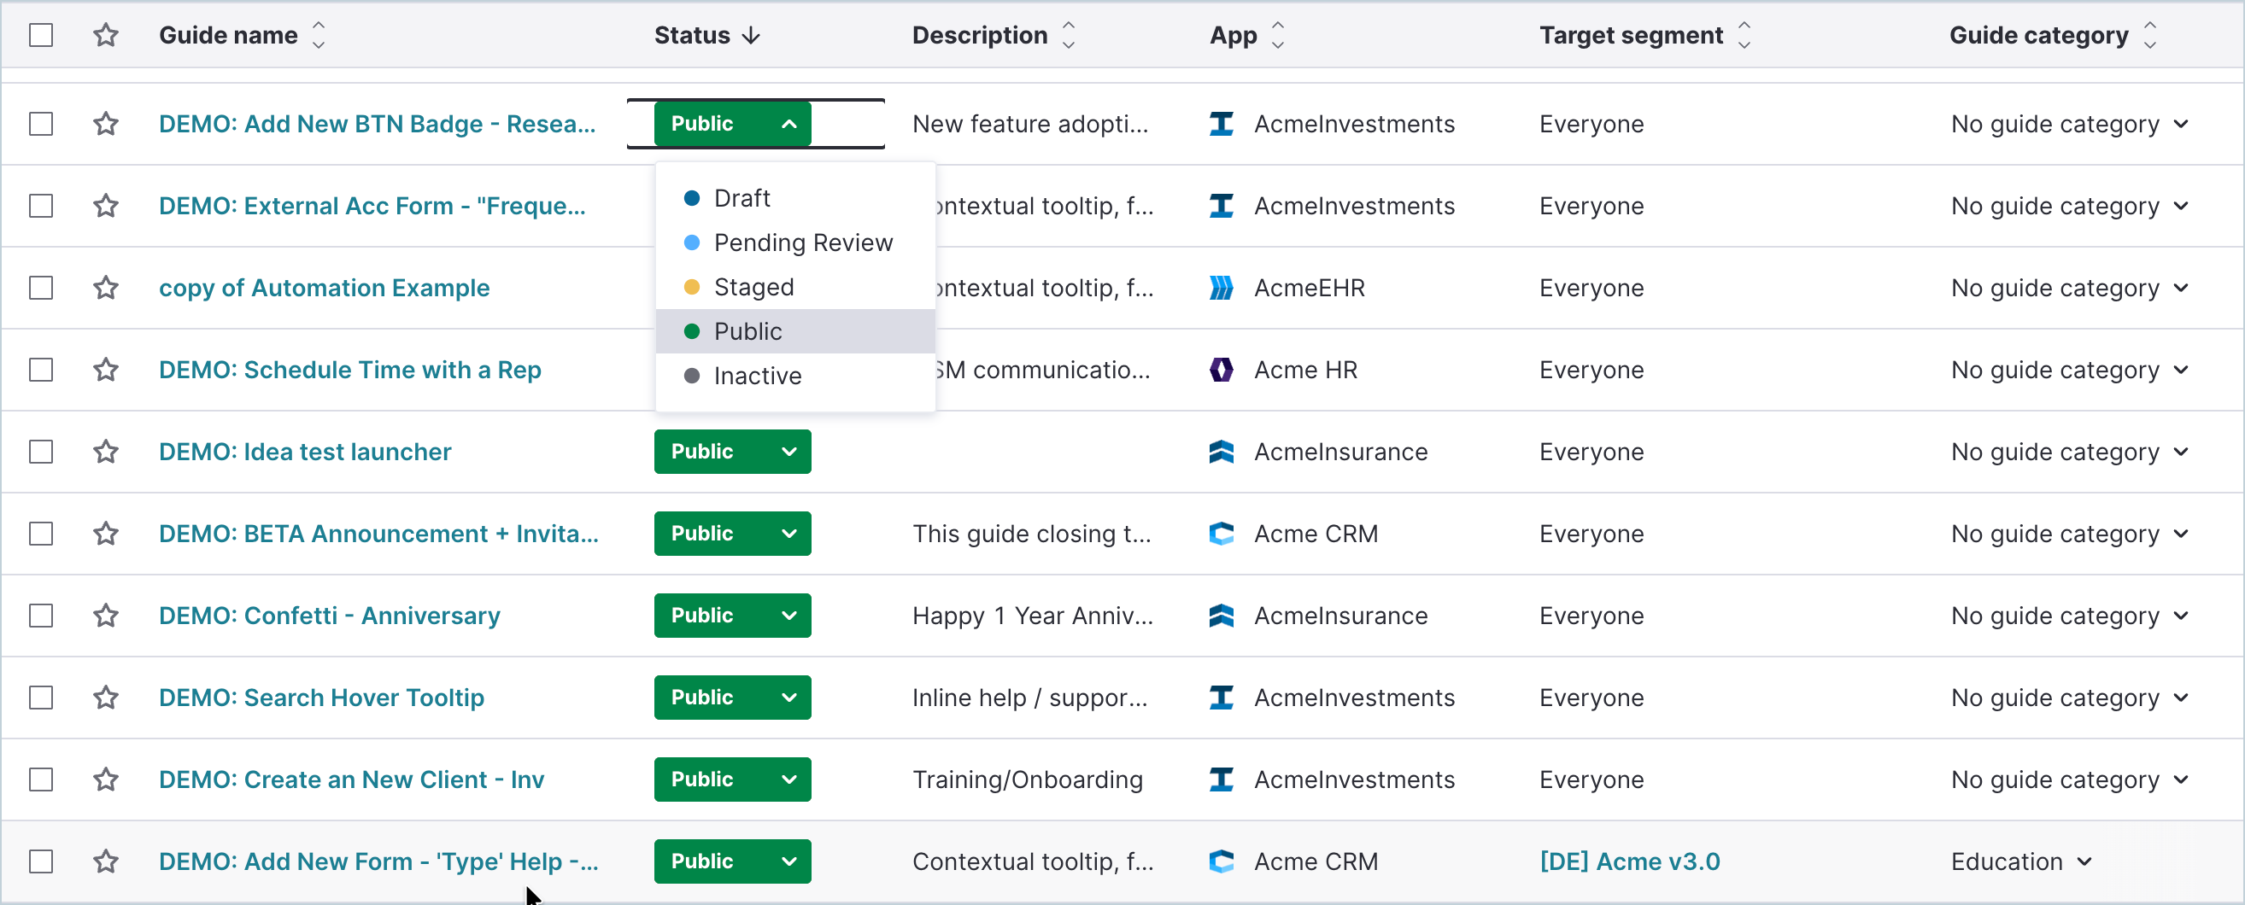
Task: Open status dropdown for Idea test launcher
Action: tap(732, 451)
